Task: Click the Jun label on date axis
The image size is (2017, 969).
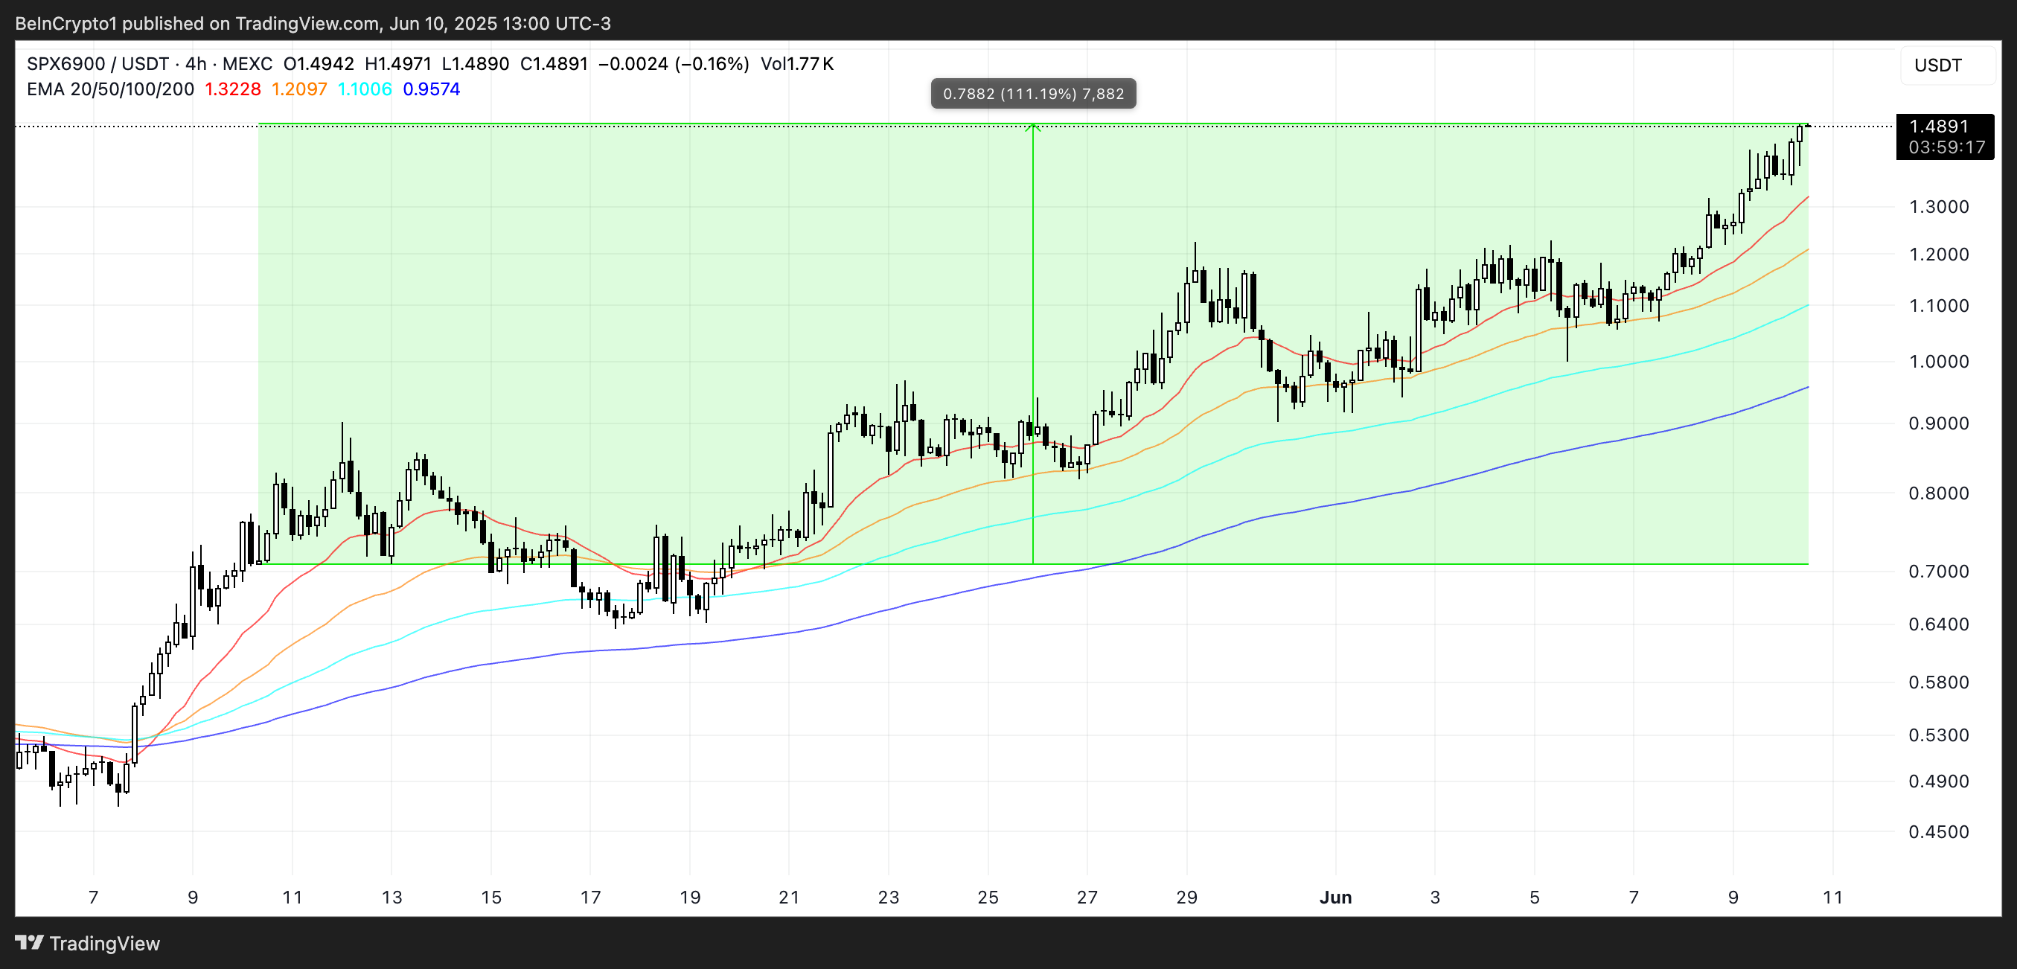Action: pos(1335,898)
